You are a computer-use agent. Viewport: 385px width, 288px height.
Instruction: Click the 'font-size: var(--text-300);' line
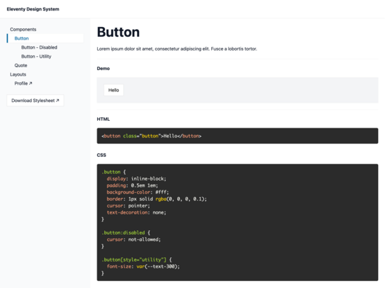point(143,266)
